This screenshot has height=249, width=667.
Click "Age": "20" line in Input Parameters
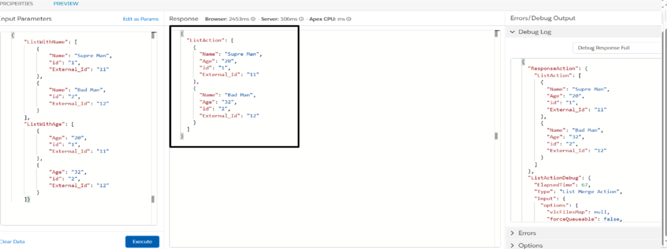(68, 138)
